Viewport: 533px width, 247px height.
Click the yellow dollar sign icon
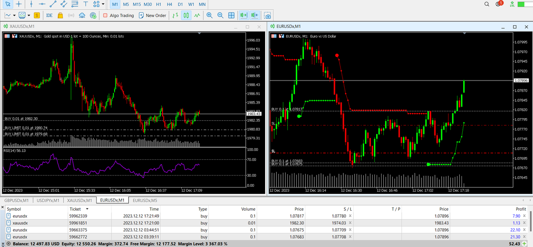[x=37, y=15]
